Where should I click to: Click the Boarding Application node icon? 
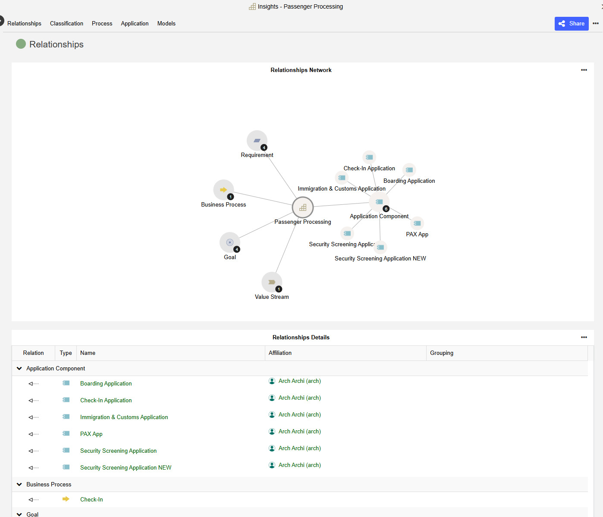(x=409, y=169)
